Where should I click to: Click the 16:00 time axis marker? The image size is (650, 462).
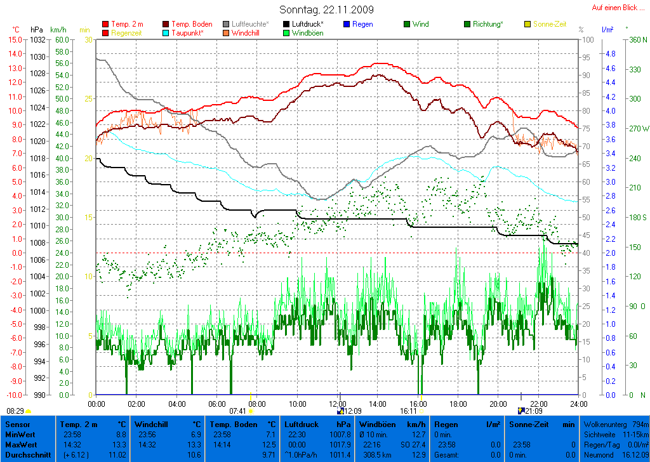coord(418,404)
